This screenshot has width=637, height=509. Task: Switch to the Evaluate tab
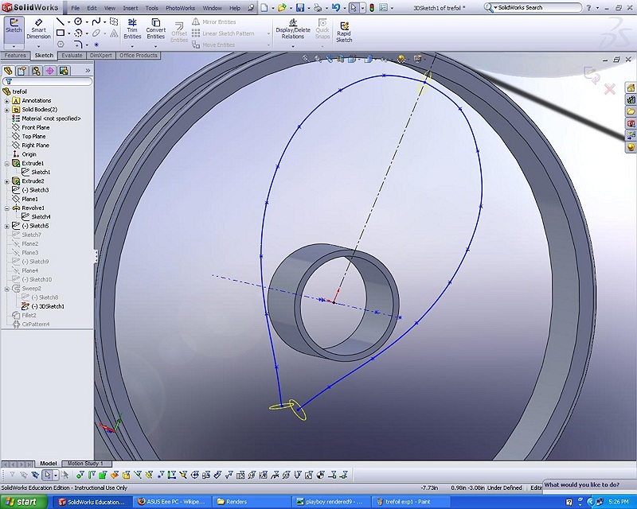click(72, 56)
